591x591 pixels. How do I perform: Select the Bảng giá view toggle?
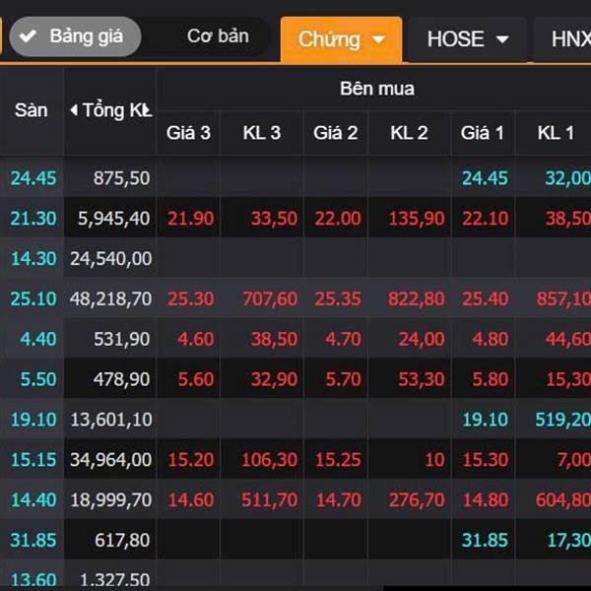(x=74, y=36)
